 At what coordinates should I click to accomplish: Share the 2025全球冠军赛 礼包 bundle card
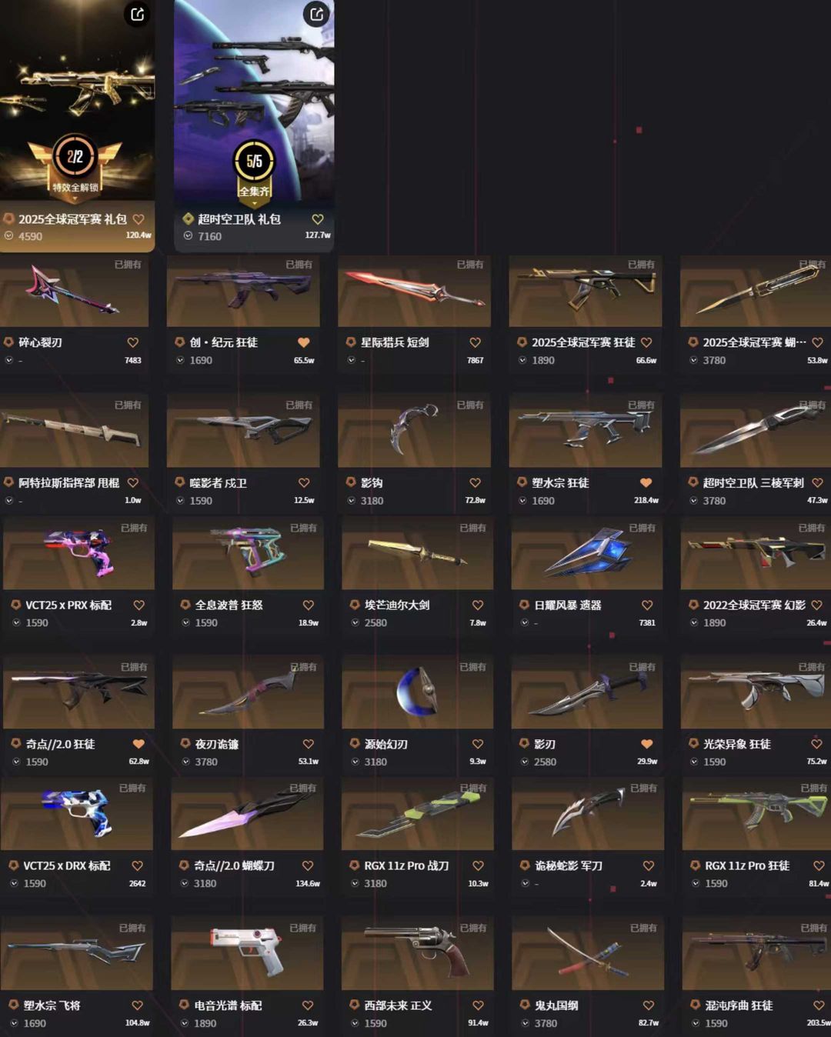[x=137, y=14]
